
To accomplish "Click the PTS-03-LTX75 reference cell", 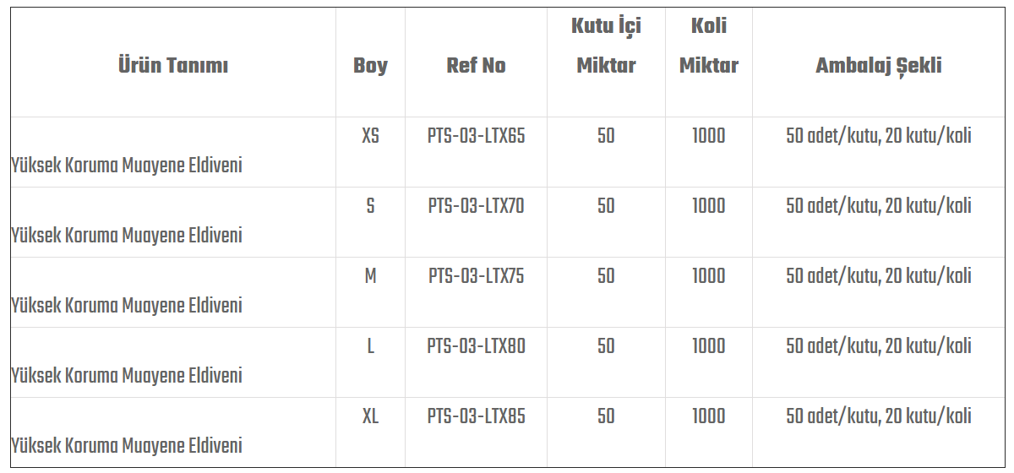I will [476, 276].
